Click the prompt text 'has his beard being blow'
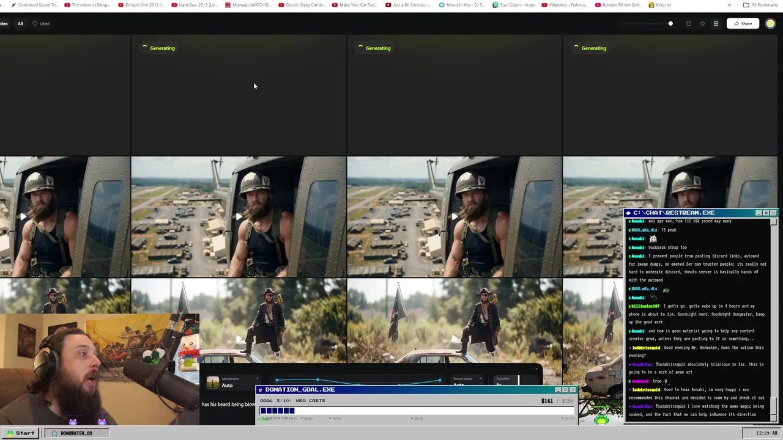 228,405
